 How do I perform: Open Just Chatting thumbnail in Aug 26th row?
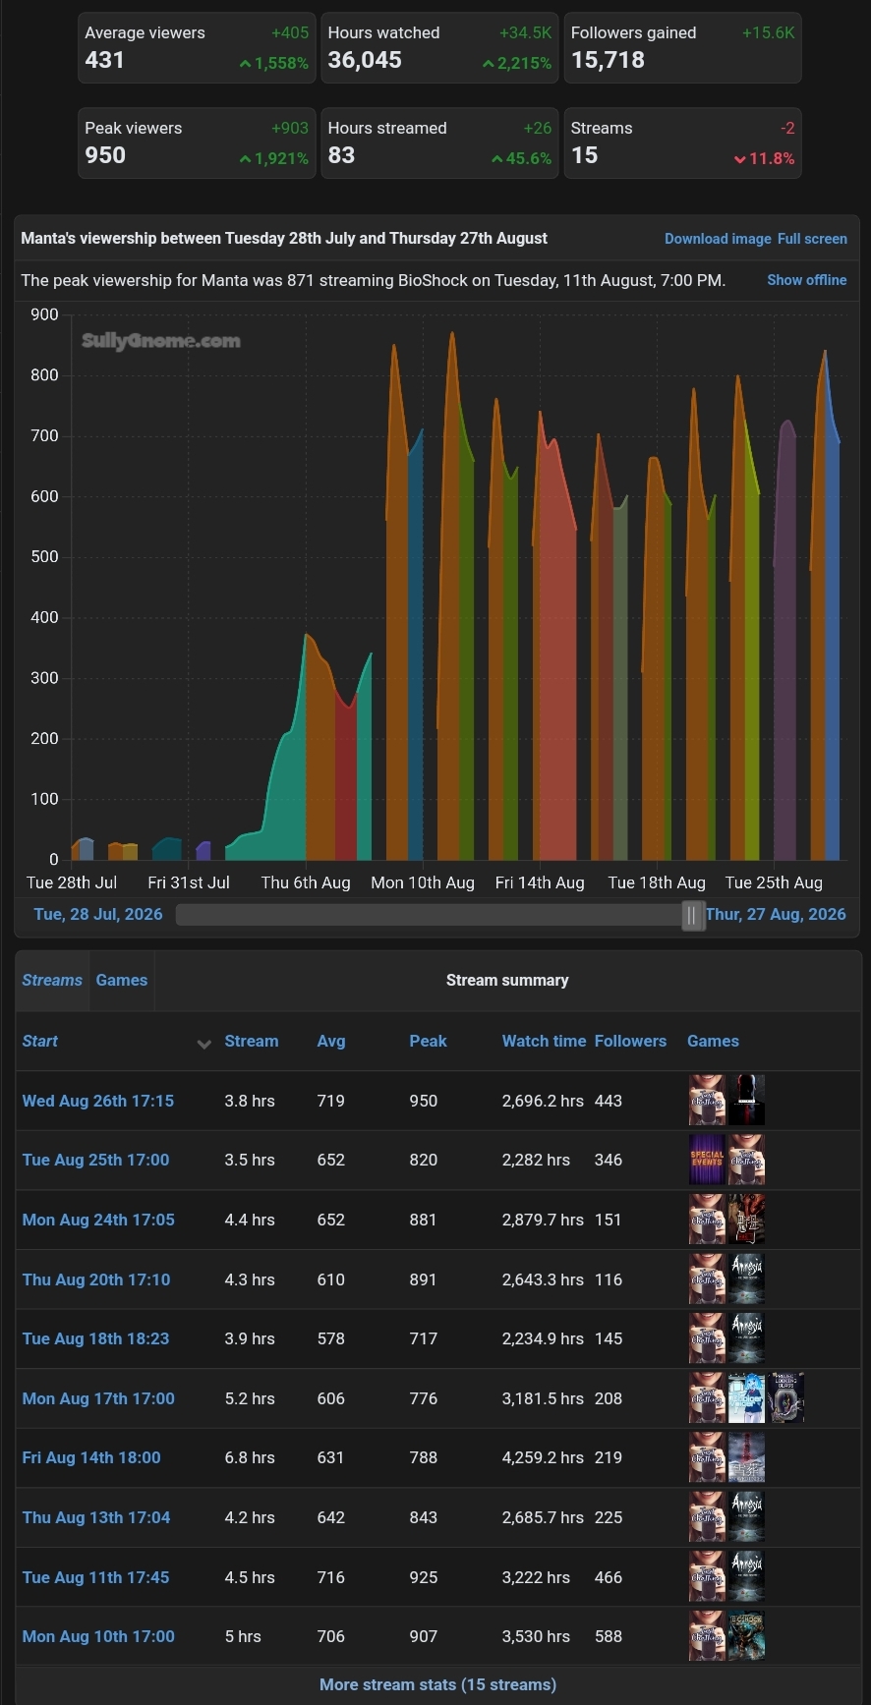[x=707, y=1100]
